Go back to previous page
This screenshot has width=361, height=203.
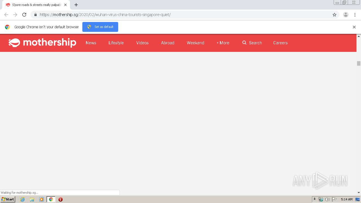6,15
